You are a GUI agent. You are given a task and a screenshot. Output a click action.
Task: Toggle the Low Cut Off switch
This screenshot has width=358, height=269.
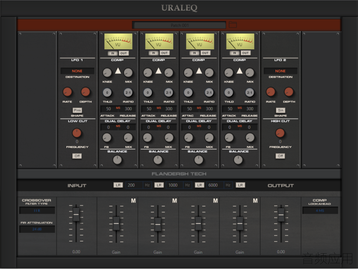(x=77, y=156)
